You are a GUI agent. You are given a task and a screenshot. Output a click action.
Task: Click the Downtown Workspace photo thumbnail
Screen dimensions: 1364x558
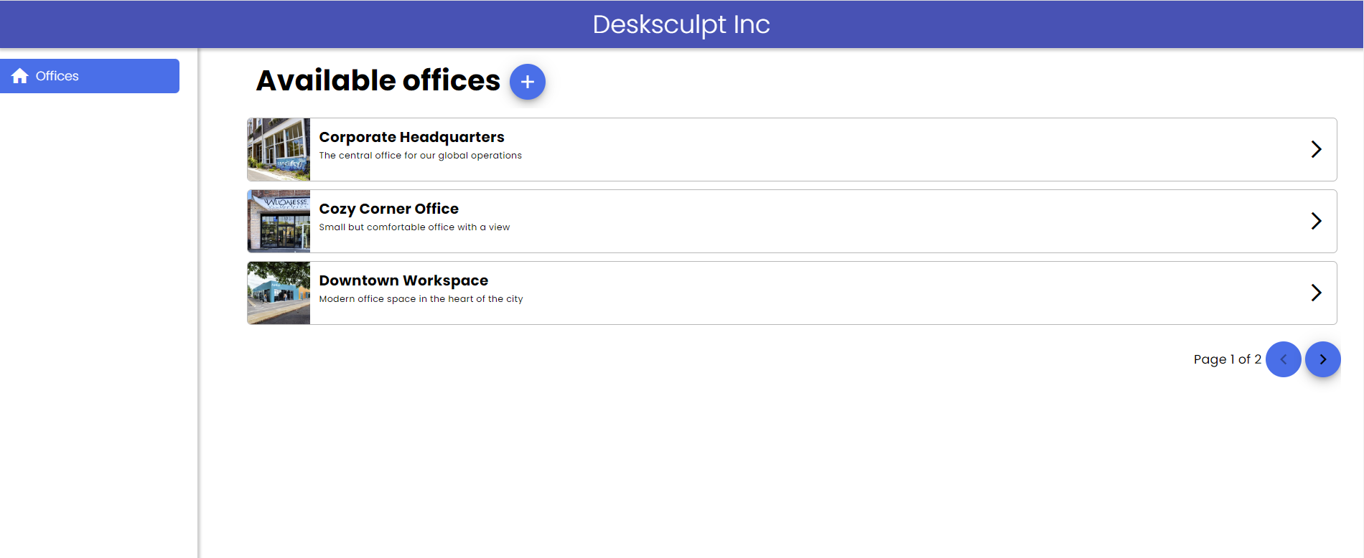pos(279,293)
